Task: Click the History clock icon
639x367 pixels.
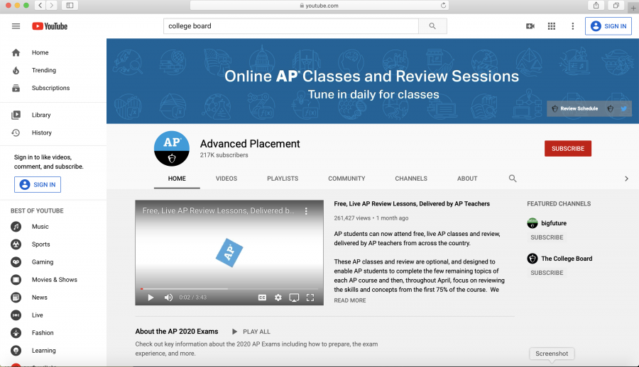Action: pyautogui.click(x=16, y=132)
